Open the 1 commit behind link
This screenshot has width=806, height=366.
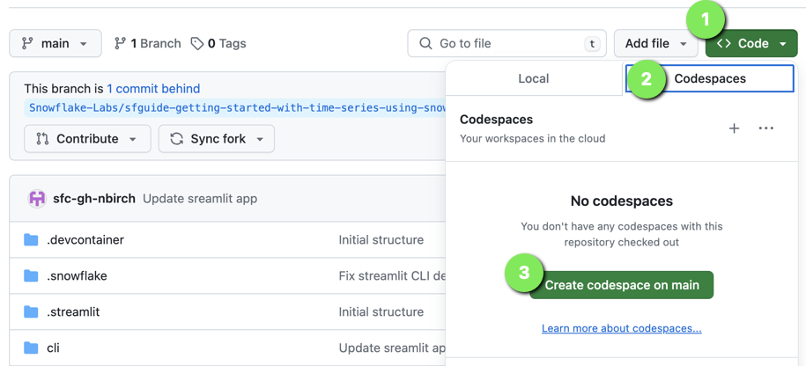click(x=153, y=89)
